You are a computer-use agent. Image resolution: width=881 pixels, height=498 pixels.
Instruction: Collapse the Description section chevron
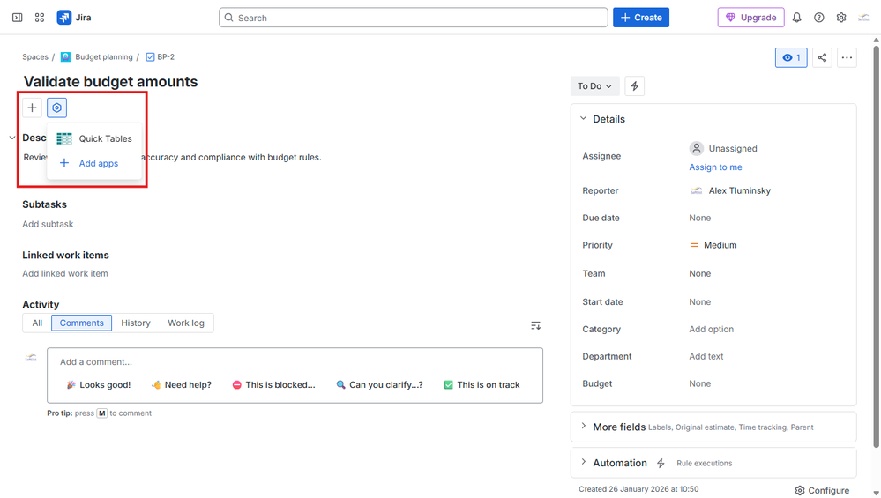point(12,138)
